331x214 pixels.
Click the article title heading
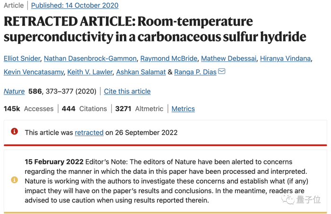[x=155, y=29]
